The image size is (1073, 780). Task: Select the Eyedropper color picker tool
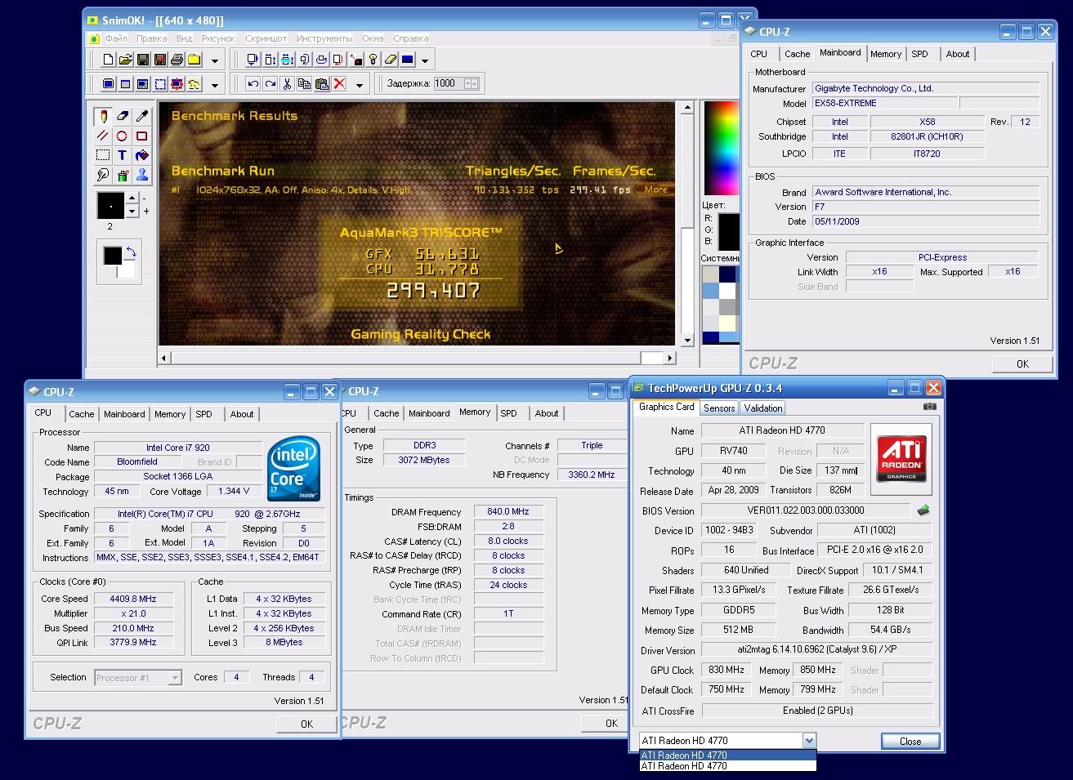click(x=141, y=116)
